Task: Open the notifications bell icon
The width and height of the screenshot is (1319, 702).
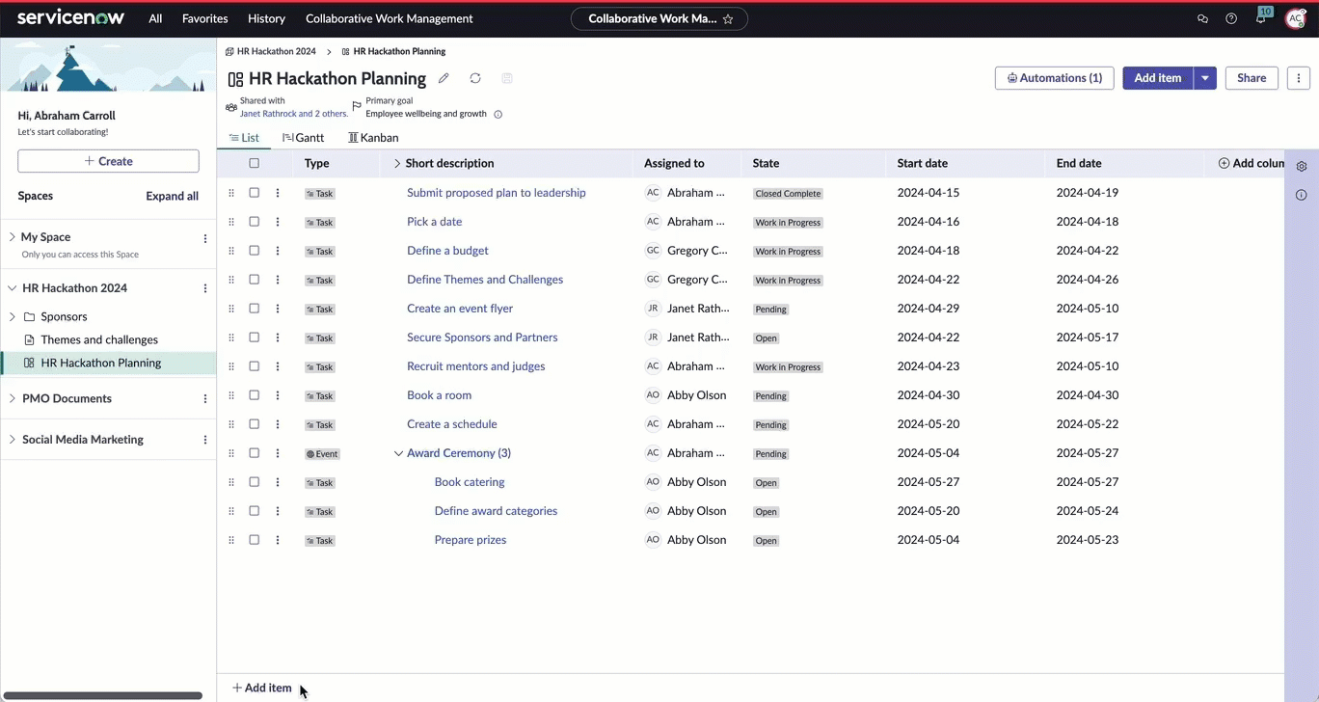Action: coord(1260,18)
